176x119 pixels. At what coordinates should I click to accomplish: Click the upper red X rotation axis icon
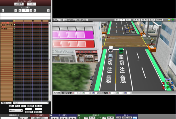click(x=164, y=83)
